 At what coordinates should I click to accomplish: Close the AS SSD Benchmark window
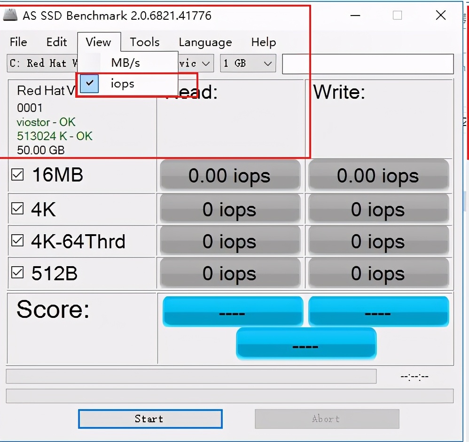point(441,15)
